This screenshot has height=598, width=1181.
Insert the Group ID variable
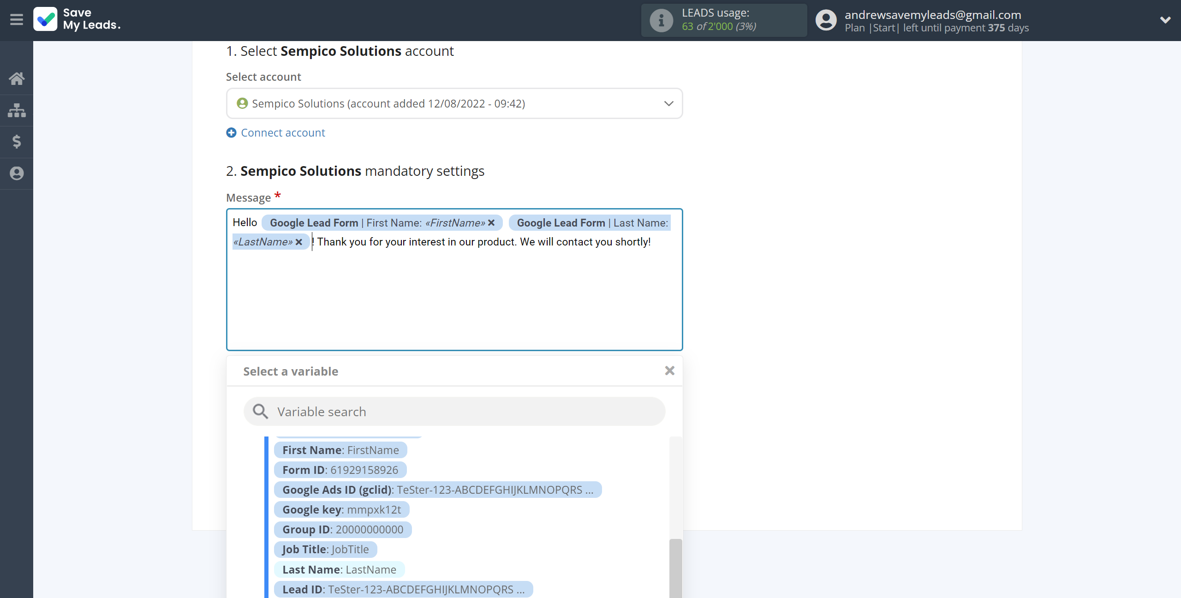(343, 530)
